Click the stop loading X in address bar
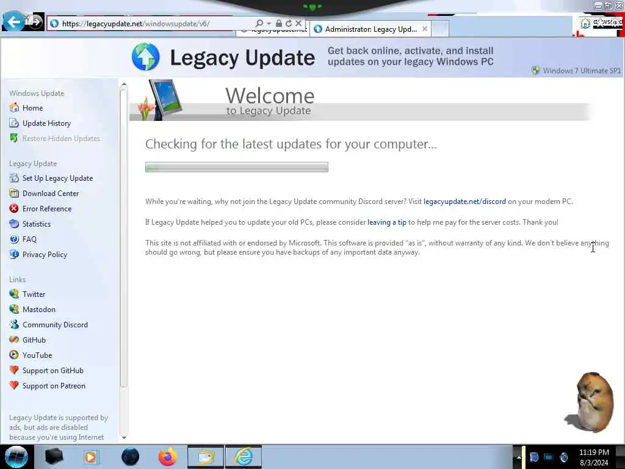This screenshot has height=469, width=625. [298, 23]
